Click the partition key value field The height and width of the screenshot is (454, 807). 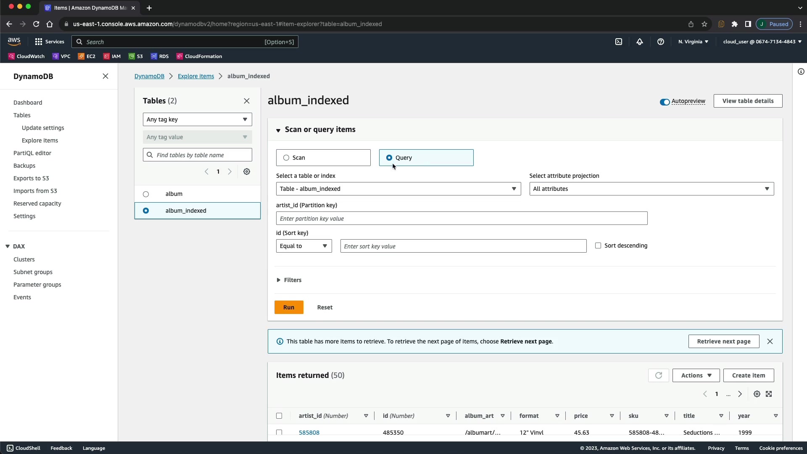click(x=462, y=219)
